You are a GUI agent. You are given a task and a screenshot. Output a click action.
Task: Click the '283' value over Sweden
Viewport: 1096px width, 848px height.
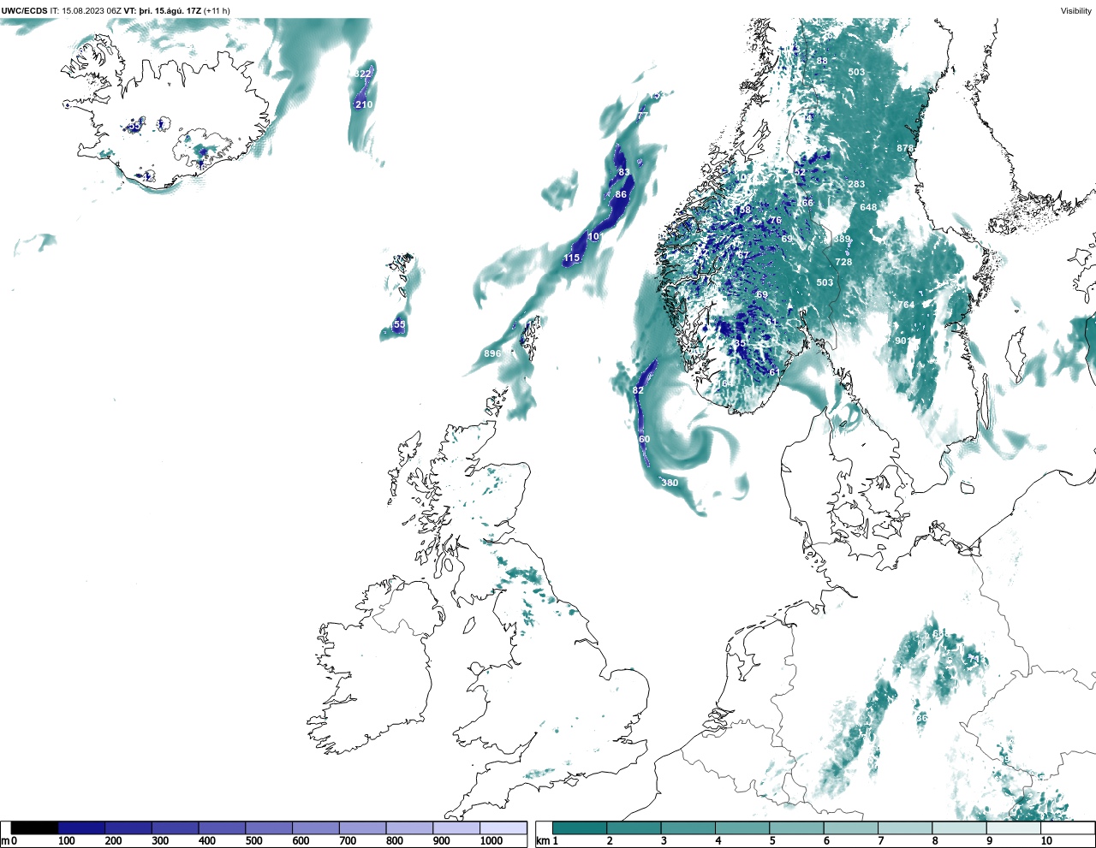pos(856,184)
